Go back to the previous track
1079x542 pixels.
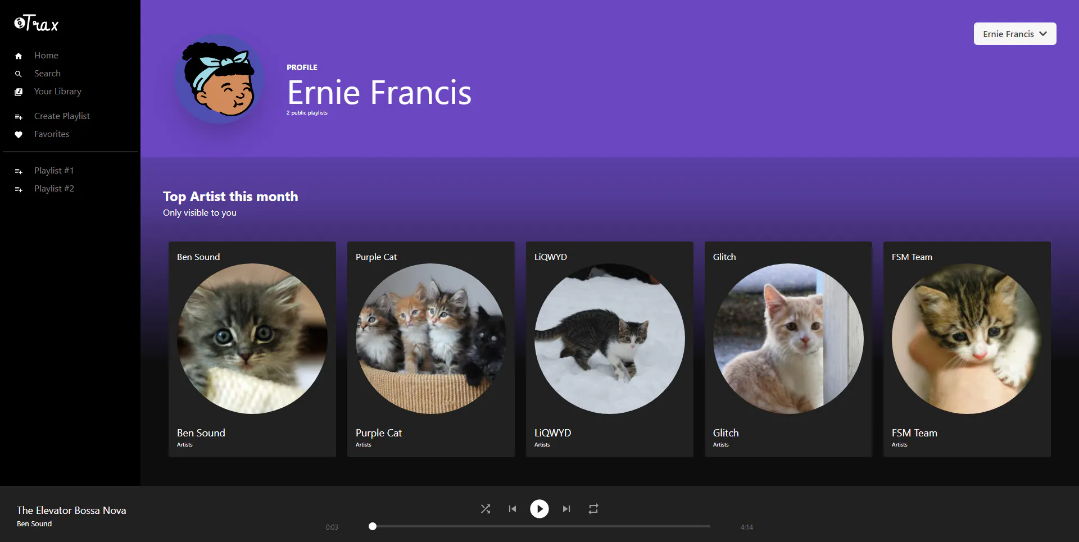click(513, 509)
